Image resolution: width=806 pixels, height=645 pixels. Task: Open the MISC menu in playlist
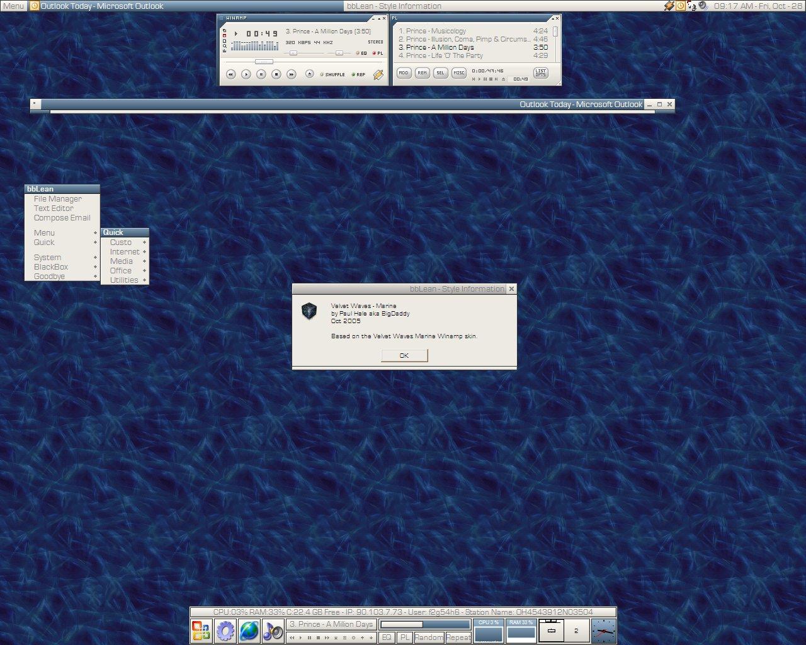click(459, 73)
